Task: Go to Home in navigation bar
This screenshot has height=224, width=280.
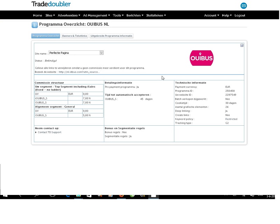Action: [37, 15]
